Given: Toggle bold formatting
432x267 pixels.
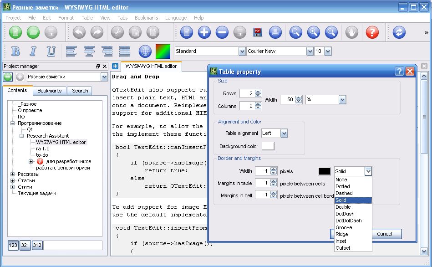Looking at the screenshot, I should click(15, 51).
